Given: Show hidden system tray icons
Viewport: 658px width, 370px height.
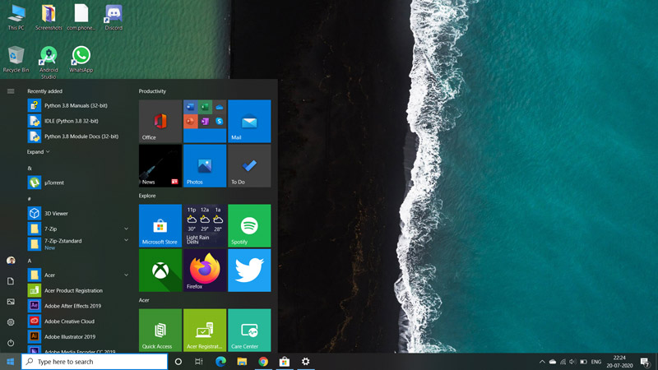Looking at the screenshot, I should coord(542,362).
